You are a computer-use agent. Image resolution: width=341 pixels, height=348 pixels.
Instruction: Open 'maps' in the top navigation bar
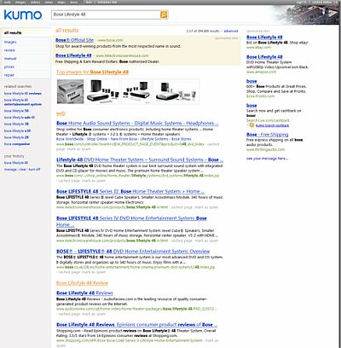(61, 3)
